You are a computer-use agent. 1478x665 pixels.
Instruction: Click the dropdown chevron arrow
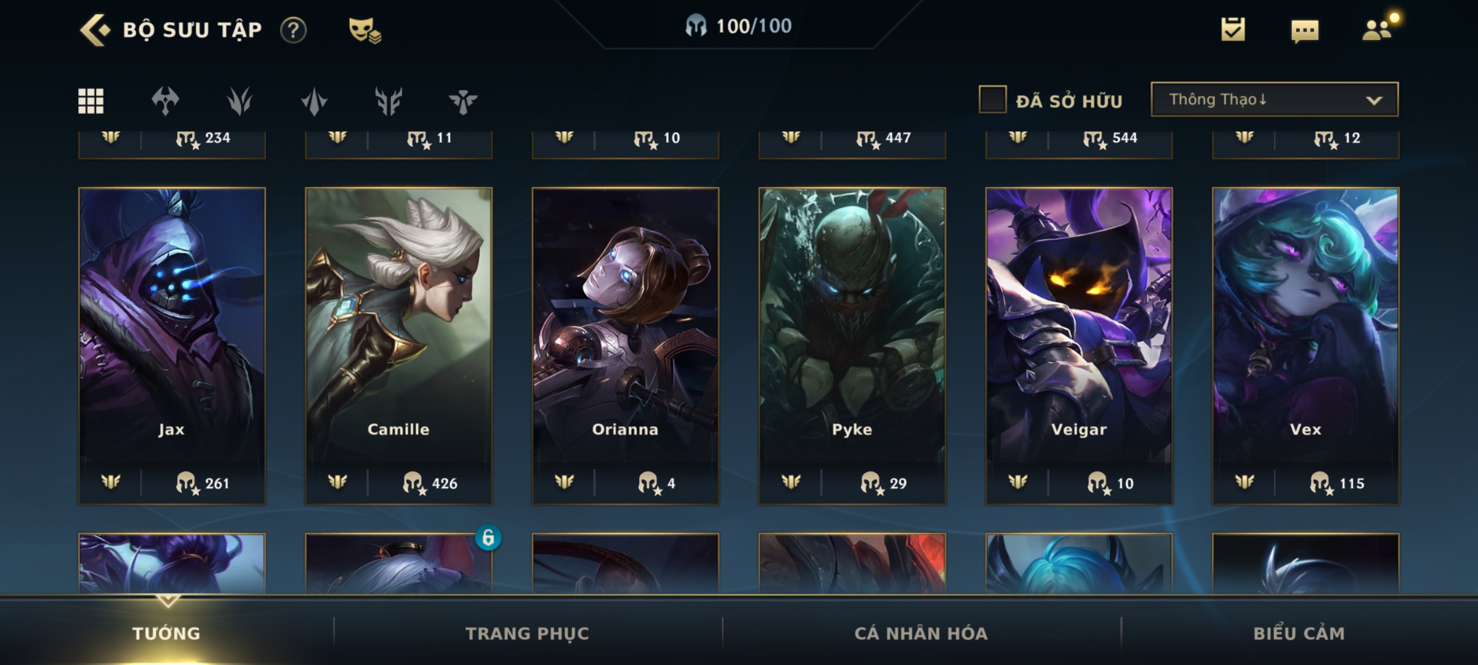pos(1374,100)
